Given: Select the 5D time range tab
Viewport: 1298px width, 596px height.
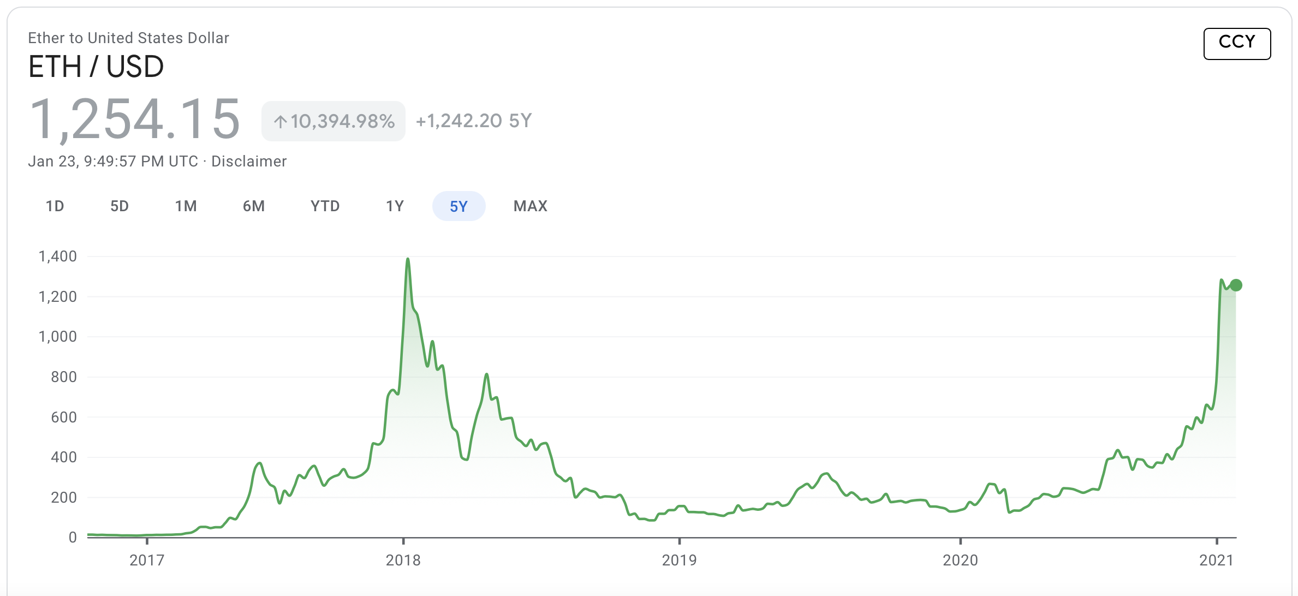Looking at the screenshot, I should [x=120, y=206].
